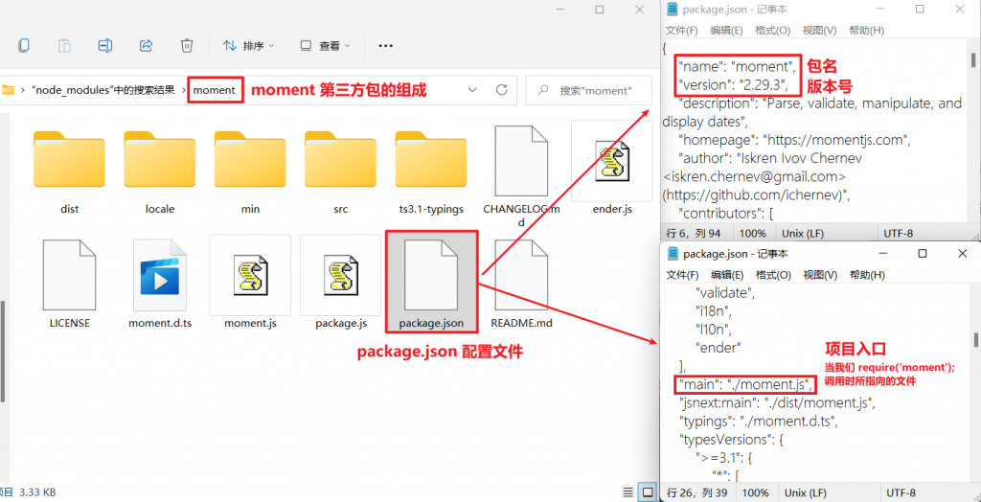The width and height of the screenshot is (981, 502).
Task: Switch to large thumbnails view icon
Action: (x=649, y=491)
